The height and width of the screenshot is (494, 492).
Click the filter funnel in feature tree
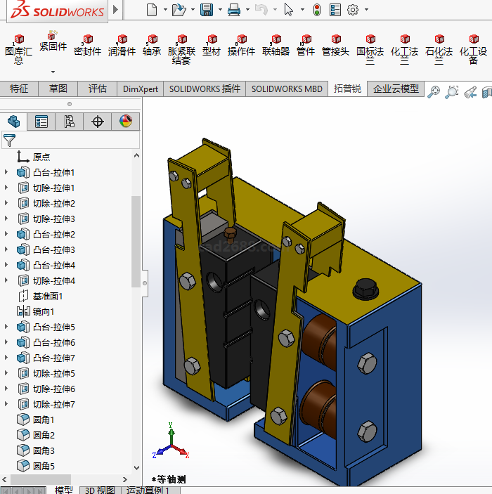click(x=9, y=140)
